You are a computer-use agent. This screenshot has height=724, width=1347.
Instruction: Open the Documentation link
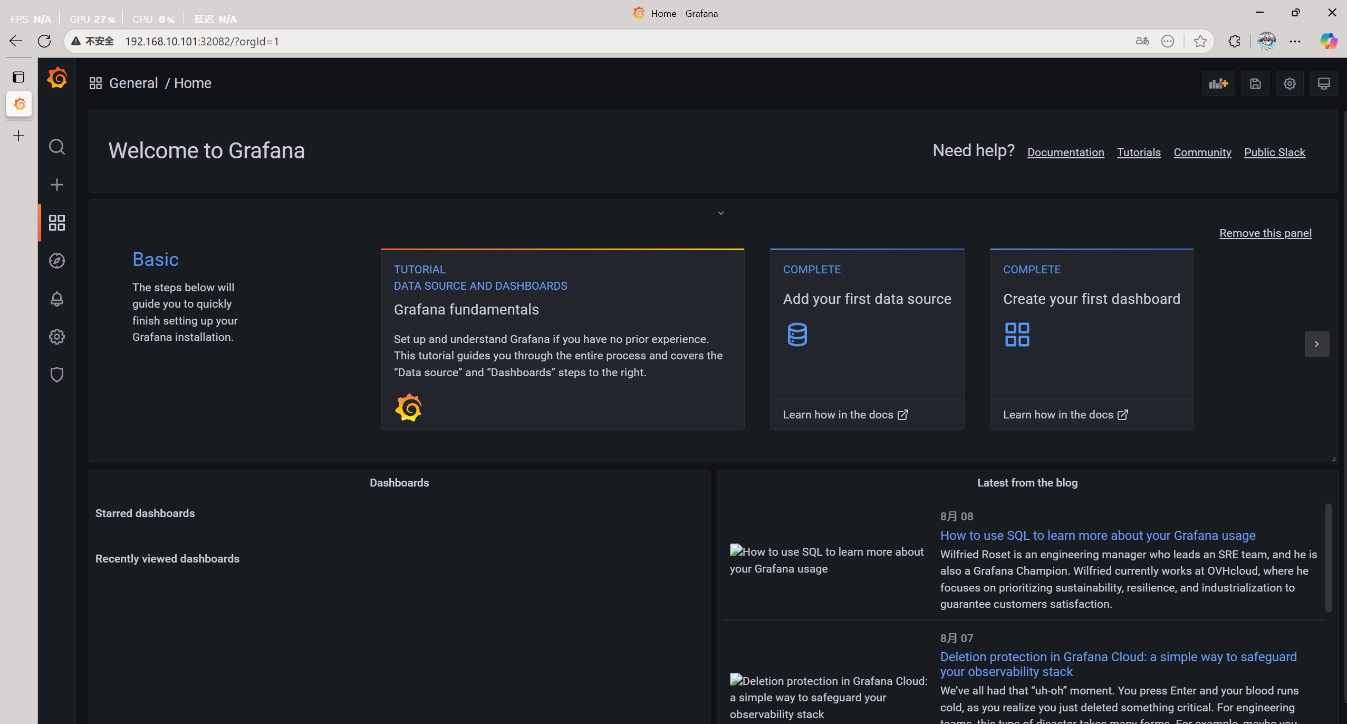[1065, 153]
